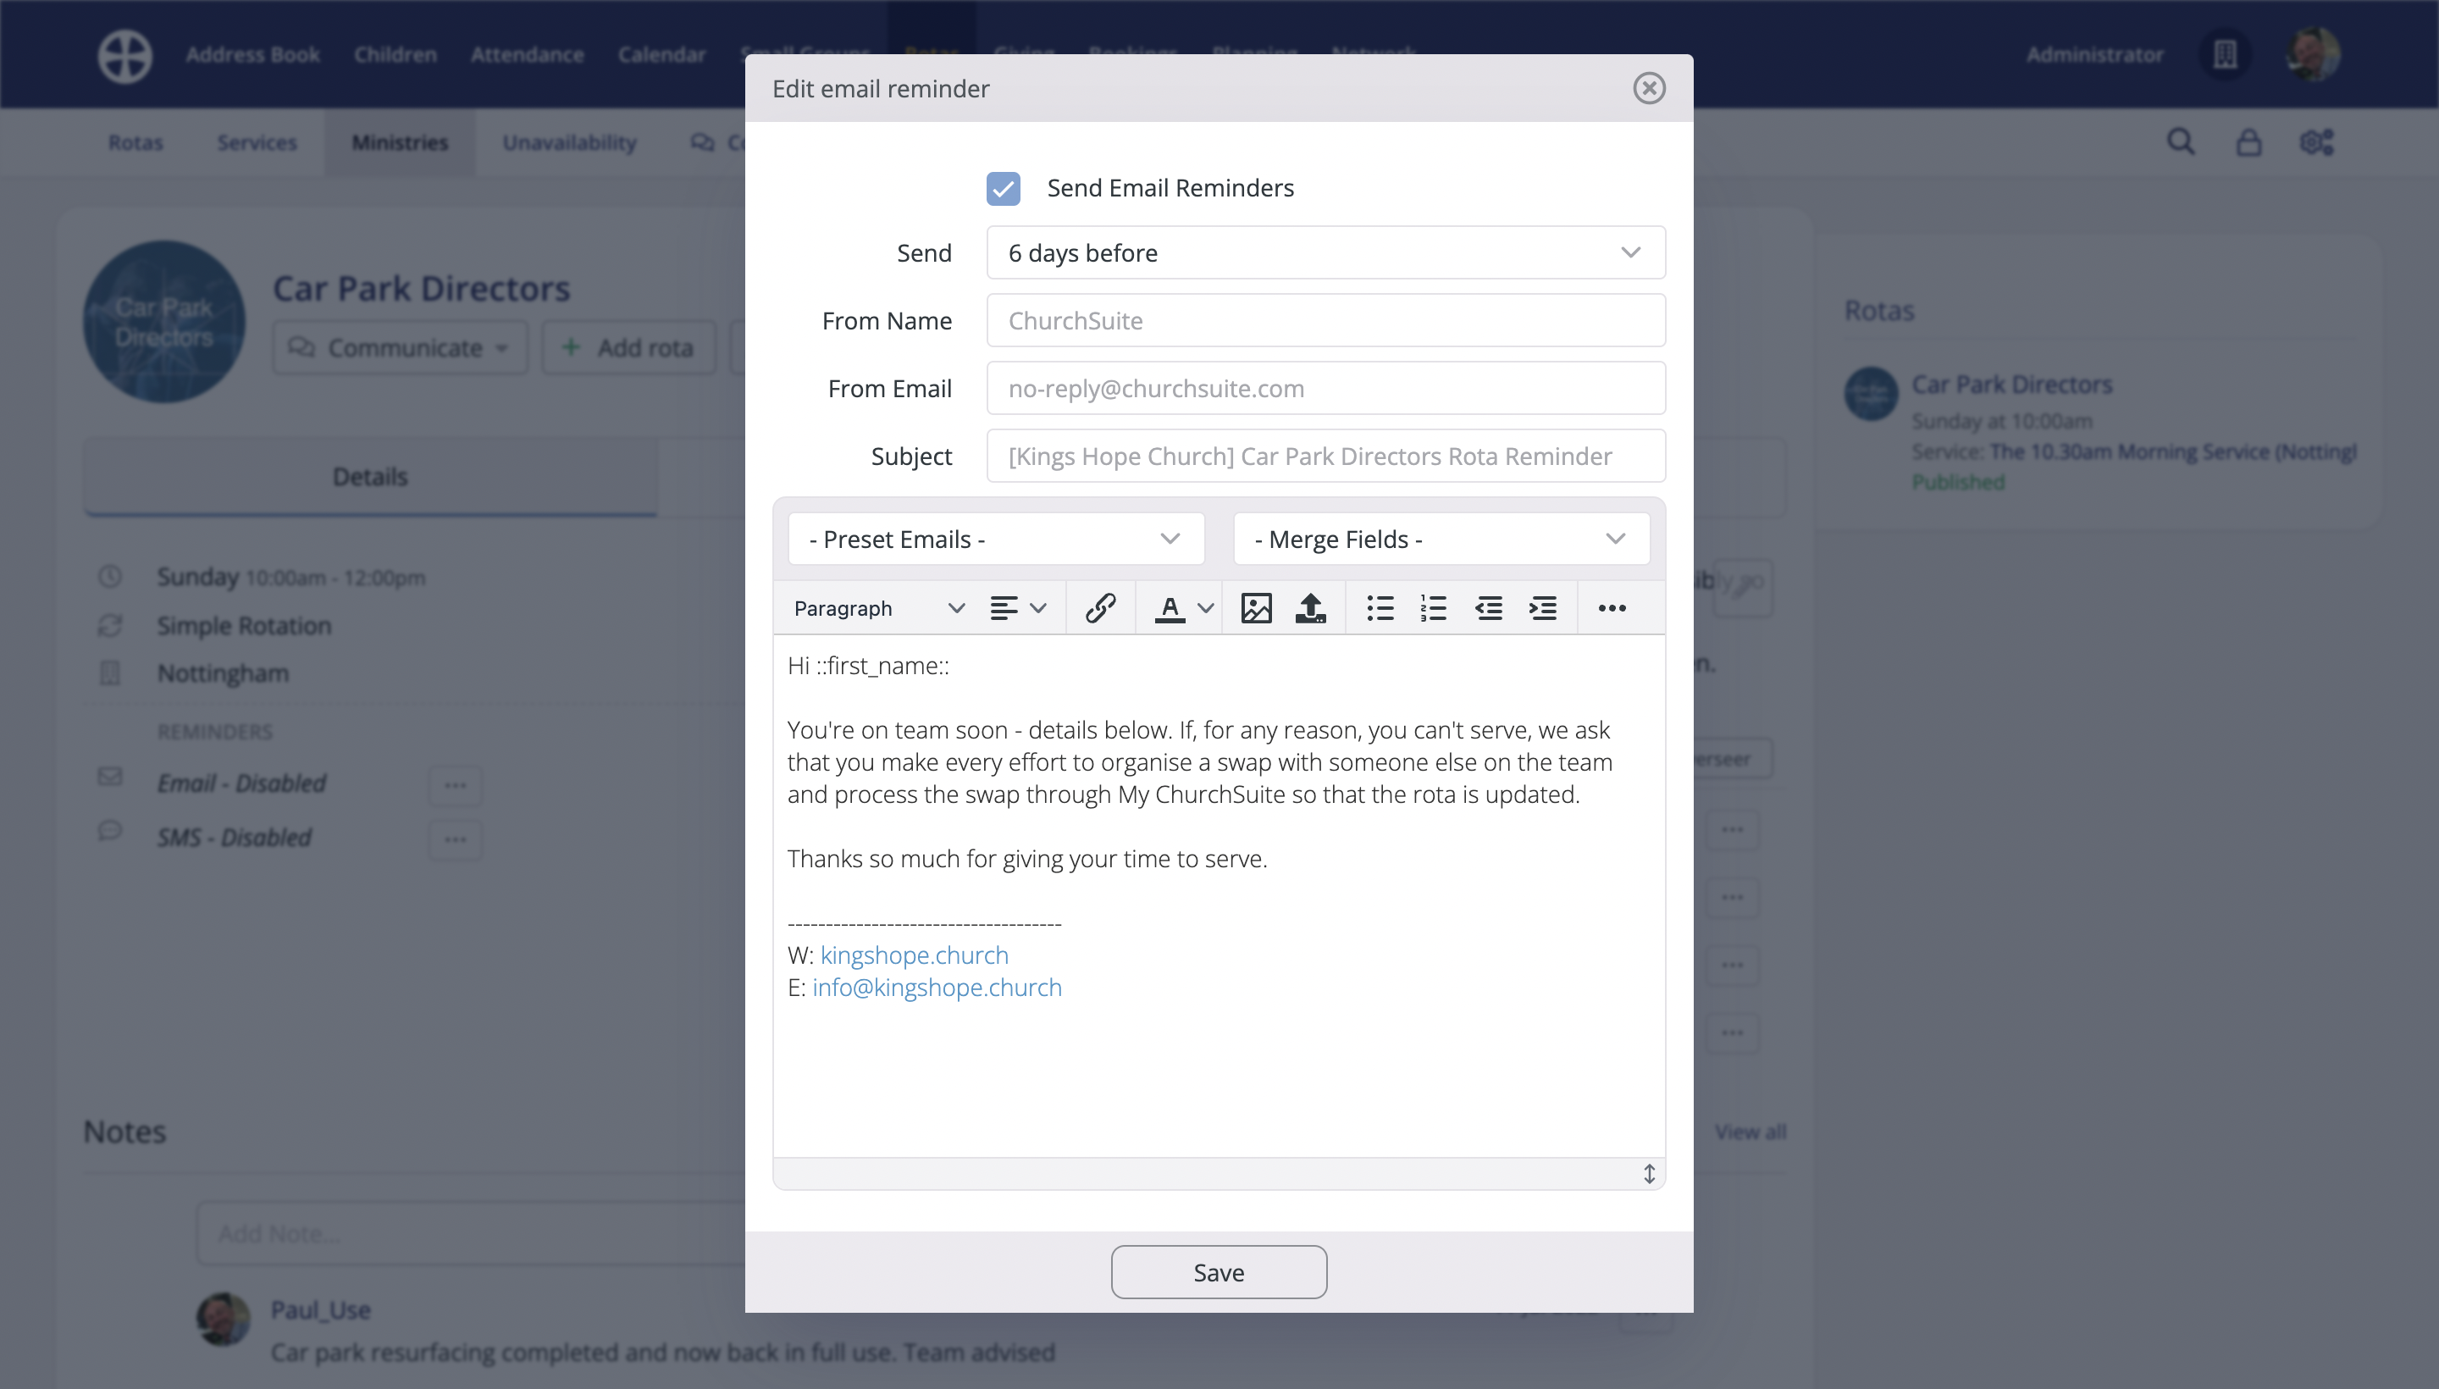This screenshot has height=1389, width=2439.
Task: Insert a hyperlink in the email body
Action: point(1100,608)
